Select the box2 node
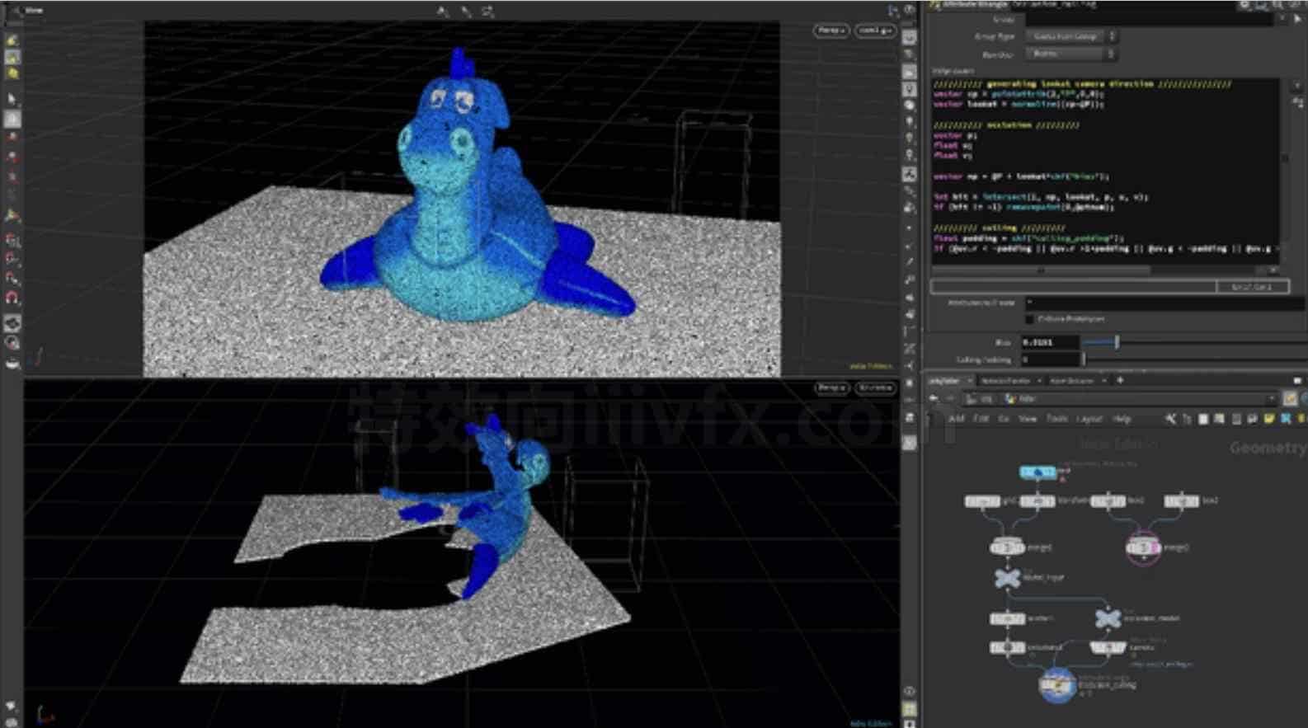The height and width of the screenshot is (728, 1308). pyautogui.click(x=1181, y=500)
